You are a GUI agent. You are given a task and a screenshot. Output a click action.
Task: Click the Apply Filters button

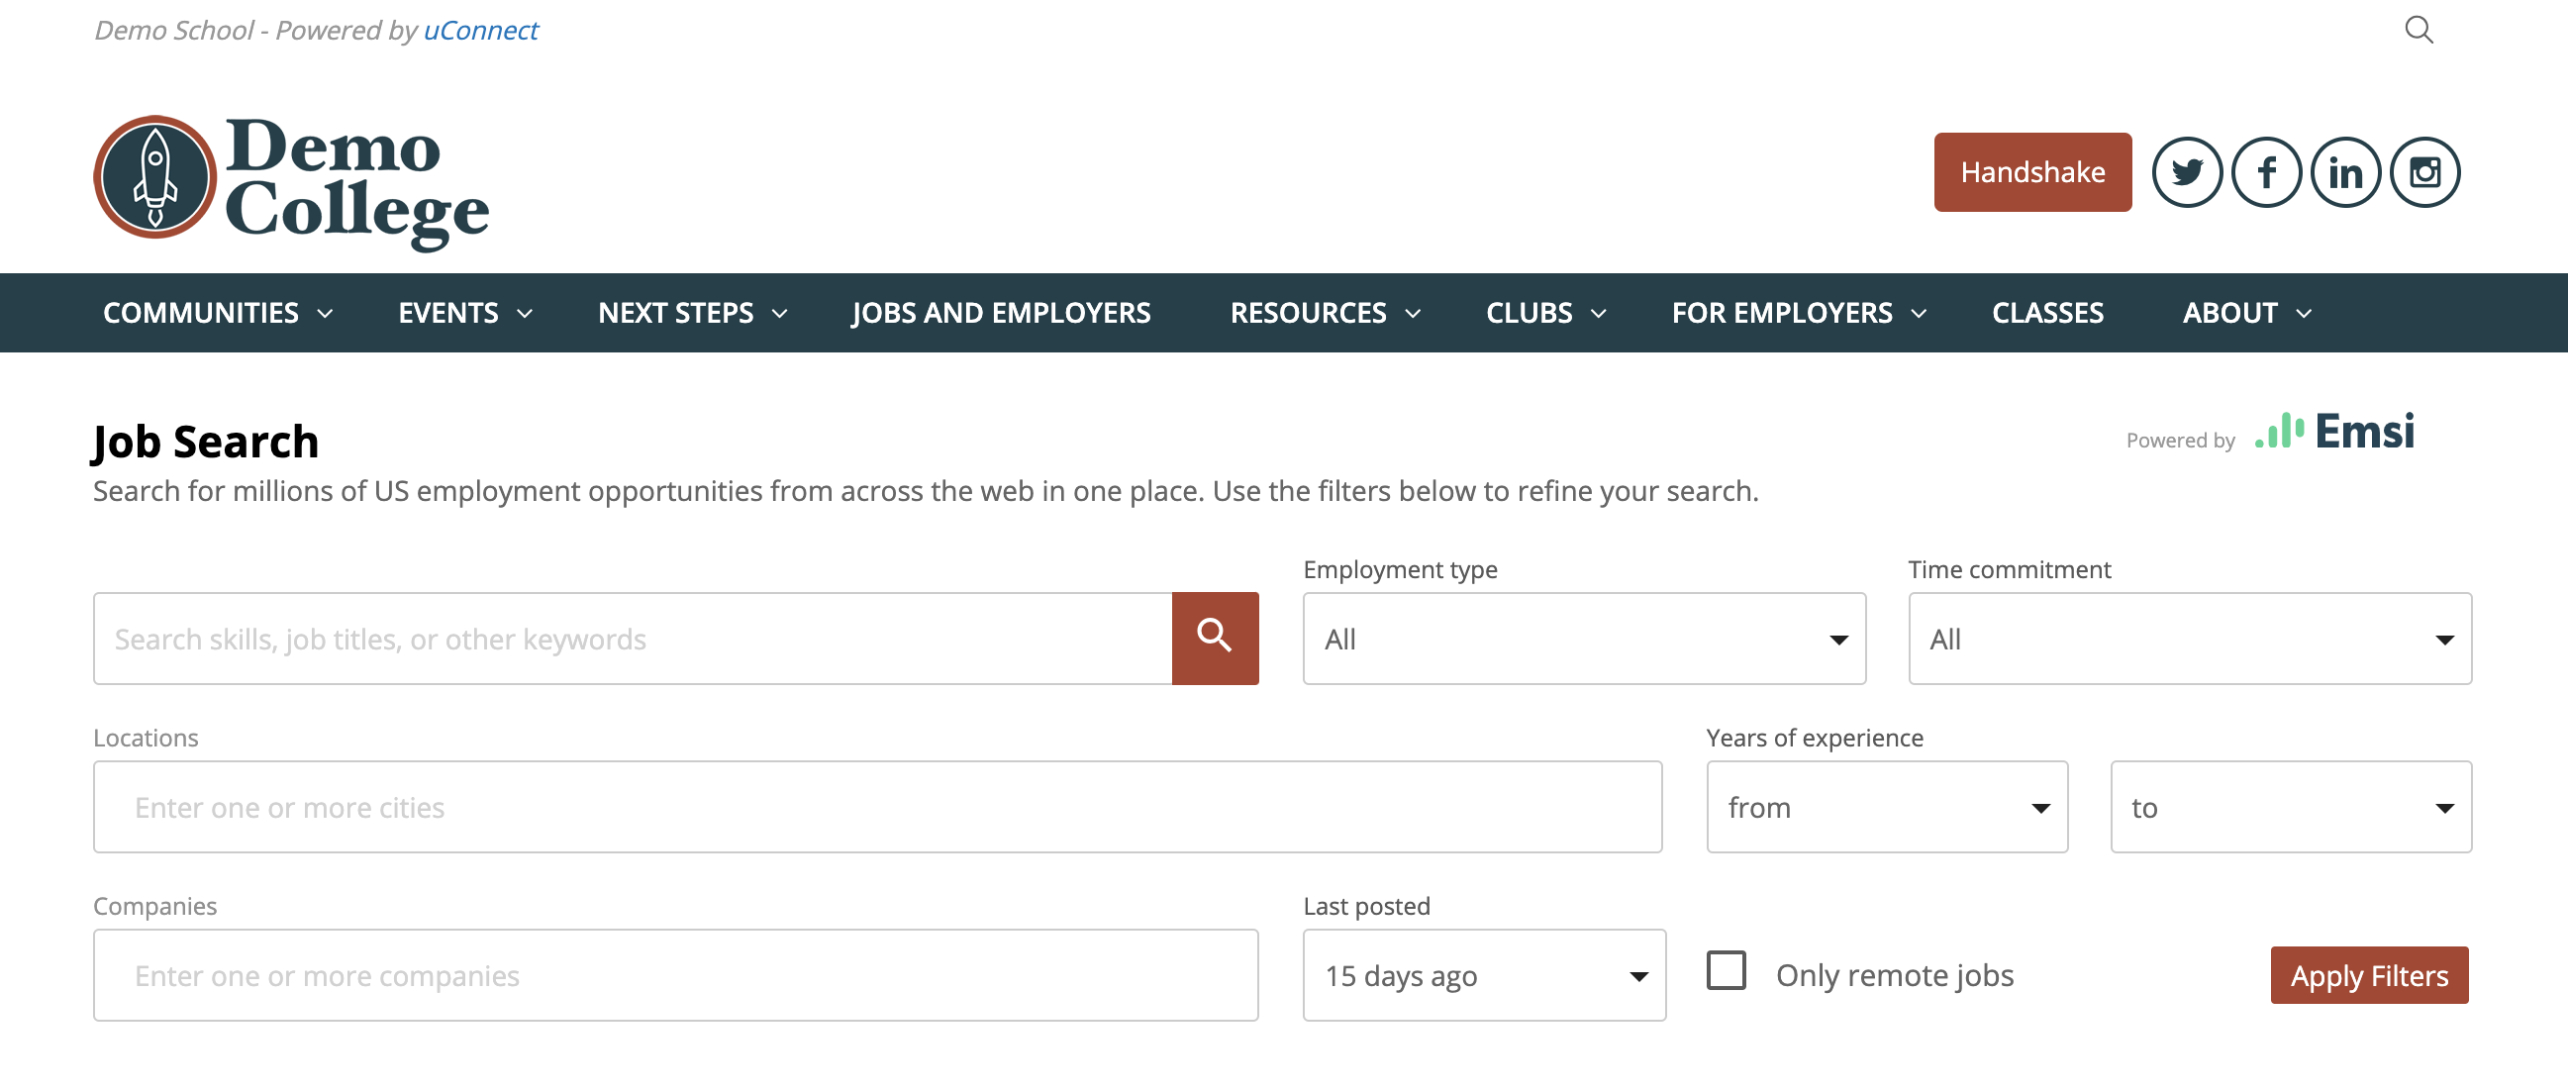tap(2369, 974)
